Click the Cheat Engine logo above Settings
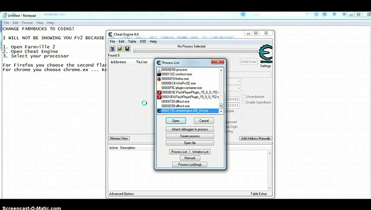 265,54
